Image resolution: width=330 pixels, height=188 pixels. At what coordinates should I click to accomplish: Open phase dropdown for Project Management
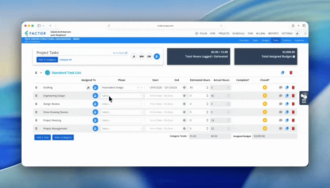click(x=122, y=128)
